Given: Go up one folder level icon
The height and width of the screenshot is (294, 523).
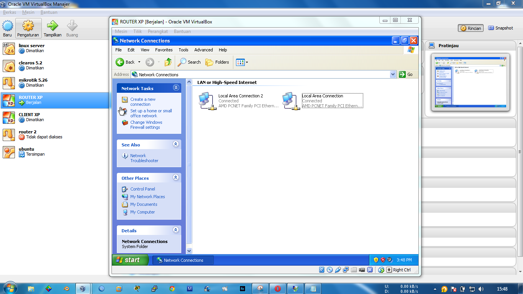Looking at the screenshot, I should coord(168,62).
